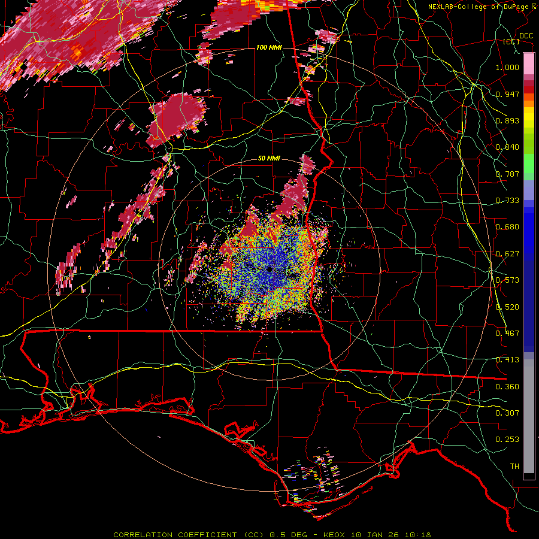Screen dimensions: 539x539
Task: Click the 0.307 color scale label
Action: pos(507,413)
